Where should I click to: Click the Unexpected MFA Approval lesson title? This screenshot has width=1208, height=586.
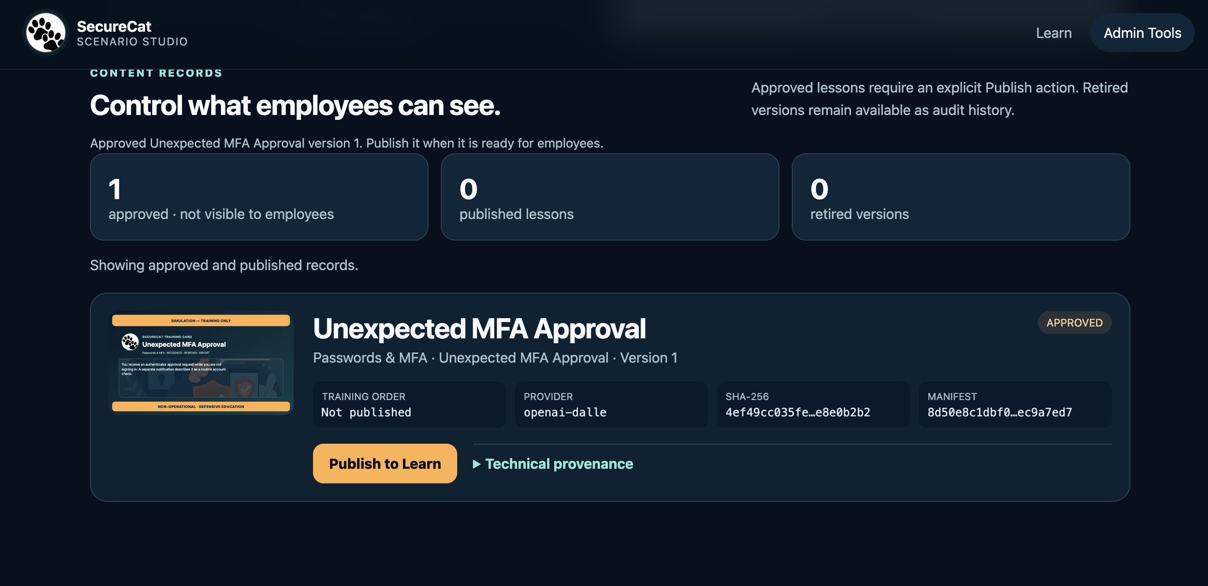point(479,328)
